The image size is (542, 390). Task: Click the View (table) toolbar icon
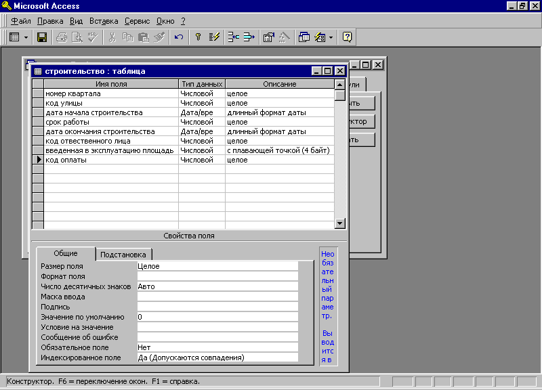tap(14, 37)
